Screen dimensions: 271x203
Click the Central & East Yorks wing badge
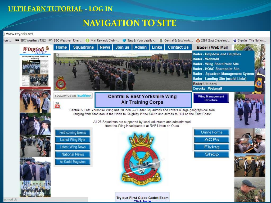[142, 159]
